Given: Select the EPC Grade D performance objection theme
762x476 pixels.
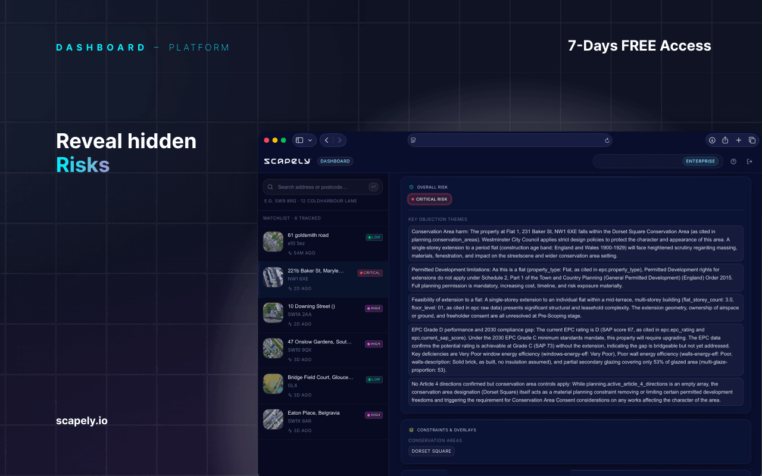Looking at the screenshot, I should (x=576, y=350).
